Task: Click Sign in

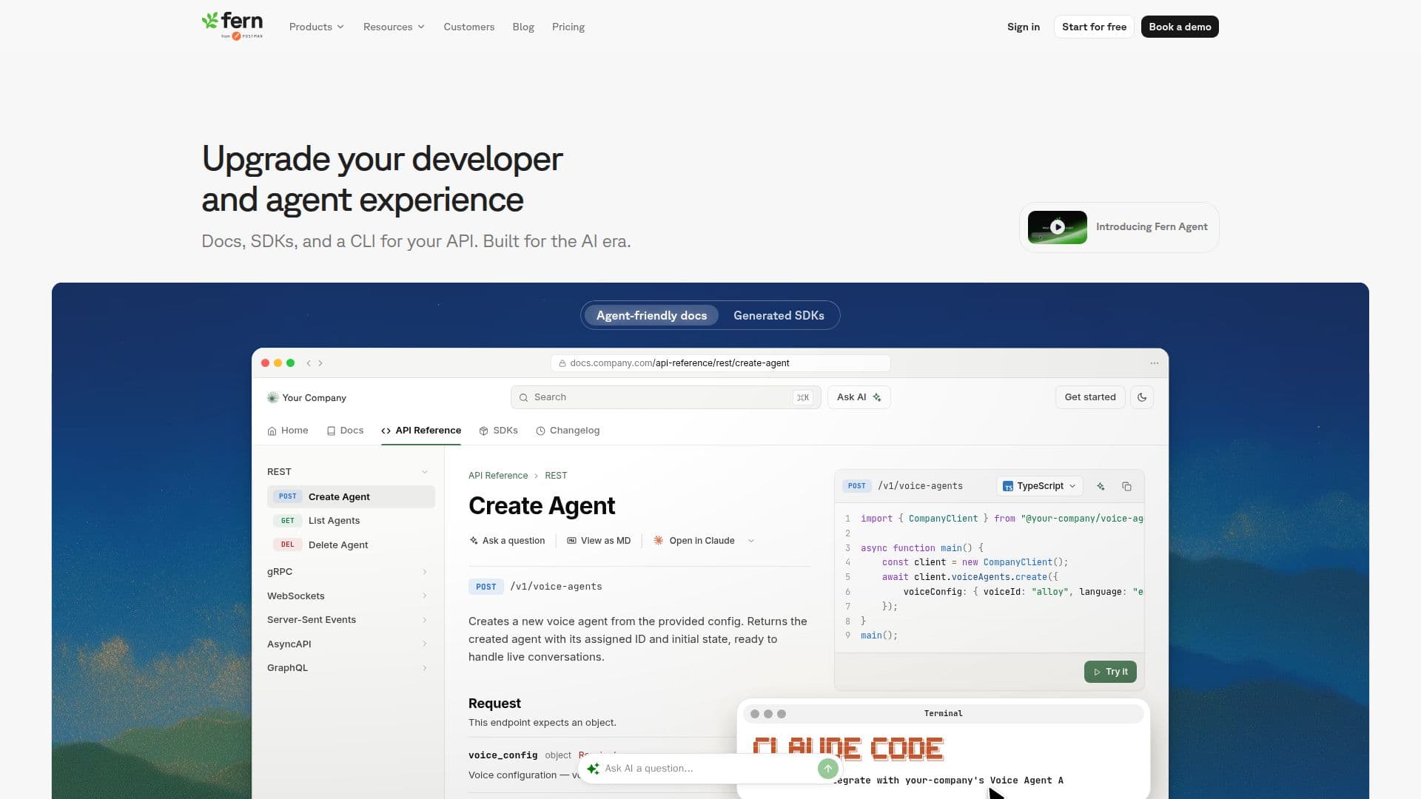Action: 1023,27
